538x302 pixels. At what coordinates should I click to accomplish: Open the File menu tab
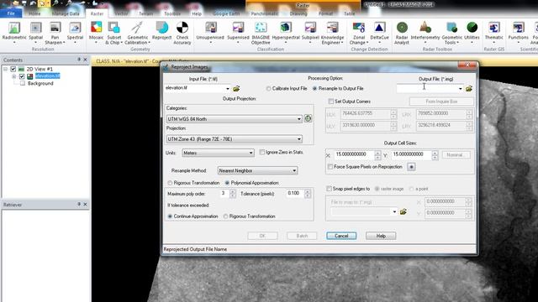(11, 13)
